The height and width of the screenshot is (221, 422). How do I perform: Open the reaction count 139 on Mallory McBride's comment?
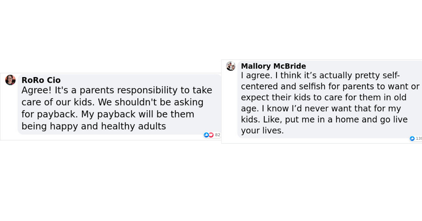click(x=419, y=139)
